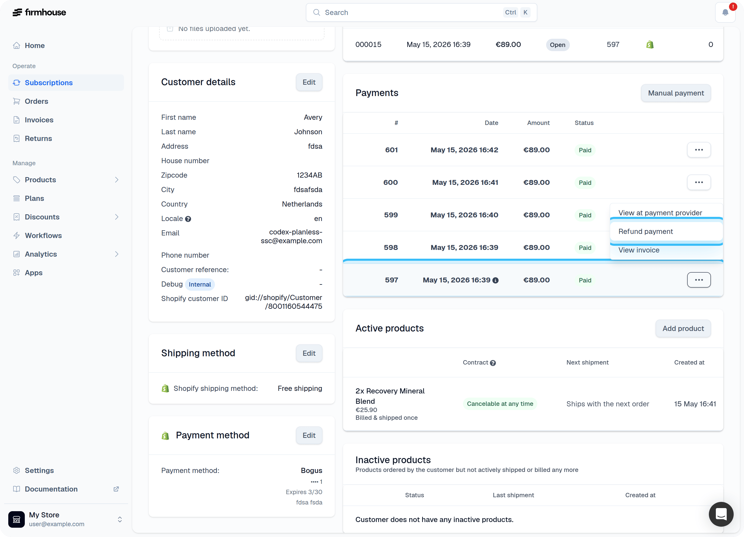Click the Subscriptions sync icon
Viewport: 744px width, 537px height.
[x=16, y=83]
